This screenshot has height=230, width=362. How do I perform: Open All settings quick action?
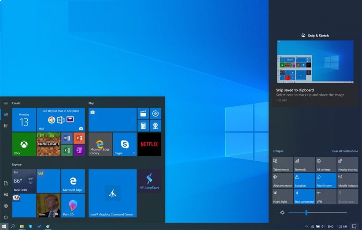[x=326, y=165]
